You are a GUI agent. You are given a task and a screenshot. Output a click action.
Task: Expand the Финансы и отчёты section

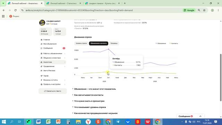coord(53,80)
